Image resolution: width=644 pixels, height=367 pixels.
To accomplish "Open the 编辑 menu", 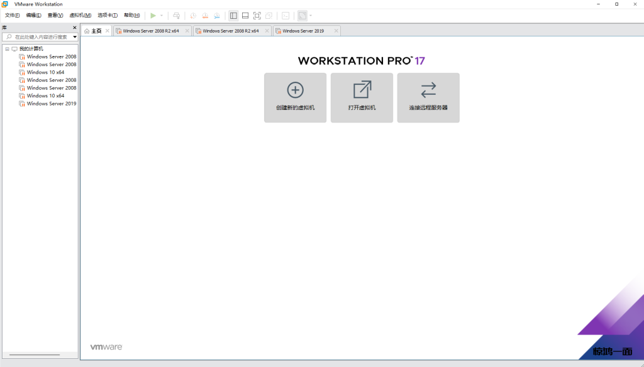I will pos(33,15).
